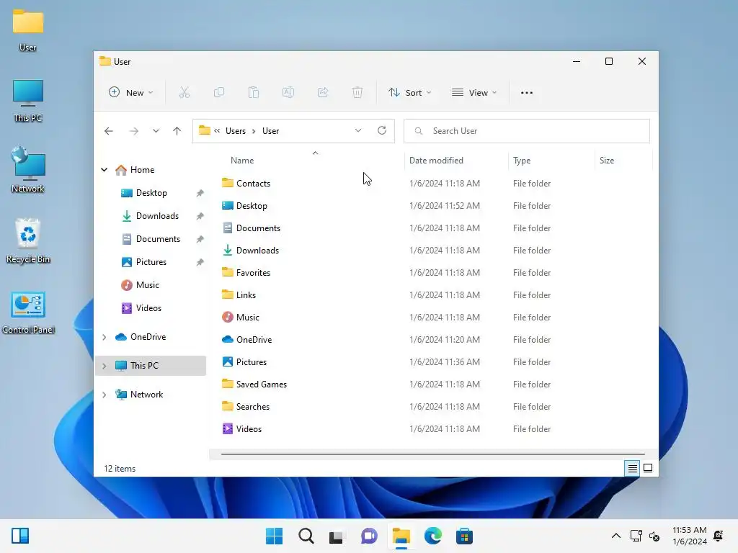738x553 pixels.
Task: Open recent locations chevron dropdown
Action: [x=156, y=131]
